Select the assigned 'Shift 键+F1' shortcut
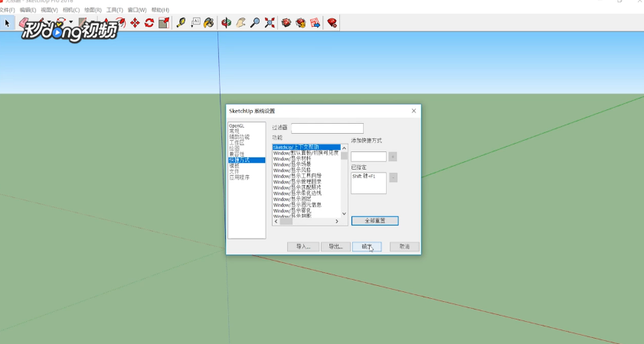The width and height of the screenshot is (644, 344). click(364, 177)
